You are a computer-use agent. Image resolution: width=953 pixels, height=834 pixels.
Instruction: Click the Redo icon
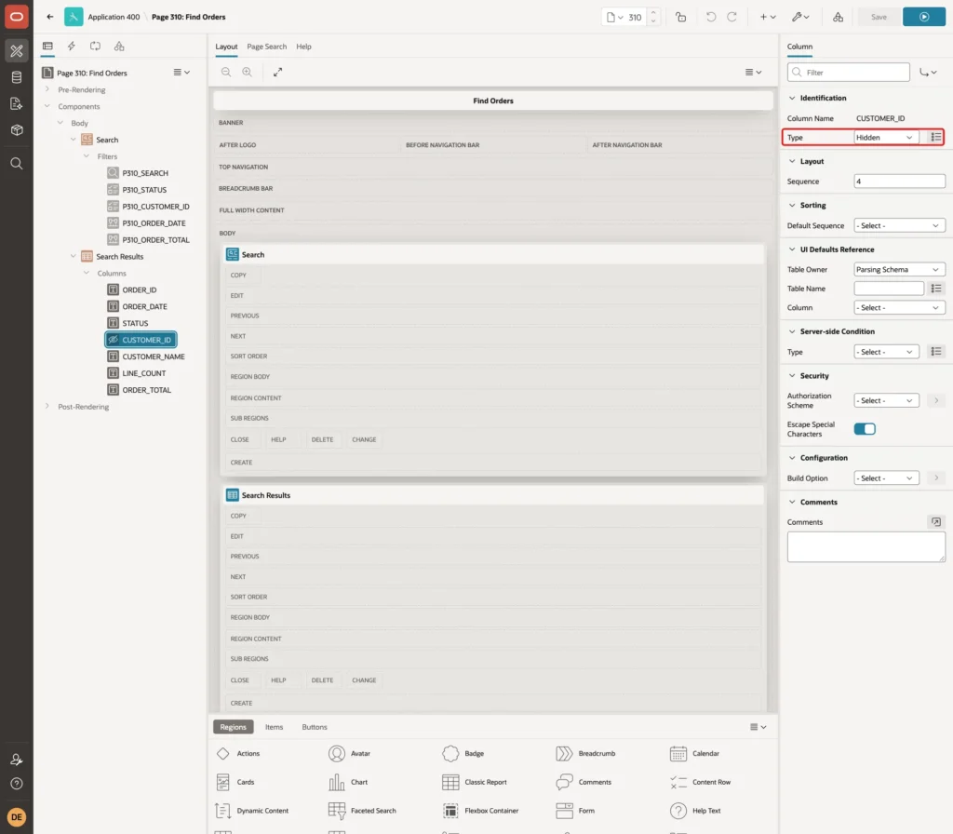[x=732, y=17]
